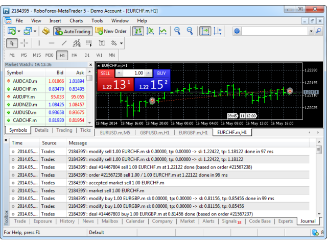This screenshot has width=327, height=245.
Task: Select AUDJPY.m row in Market Watch
Action: click(45, 96)
